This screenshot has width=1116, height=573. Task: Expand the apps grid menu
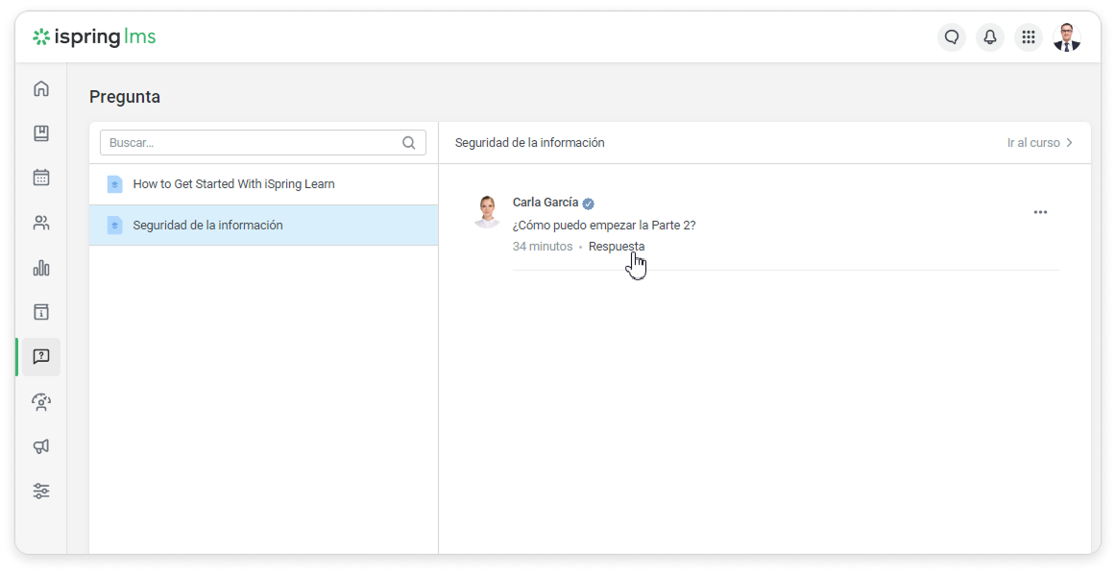click(1029, 37)
